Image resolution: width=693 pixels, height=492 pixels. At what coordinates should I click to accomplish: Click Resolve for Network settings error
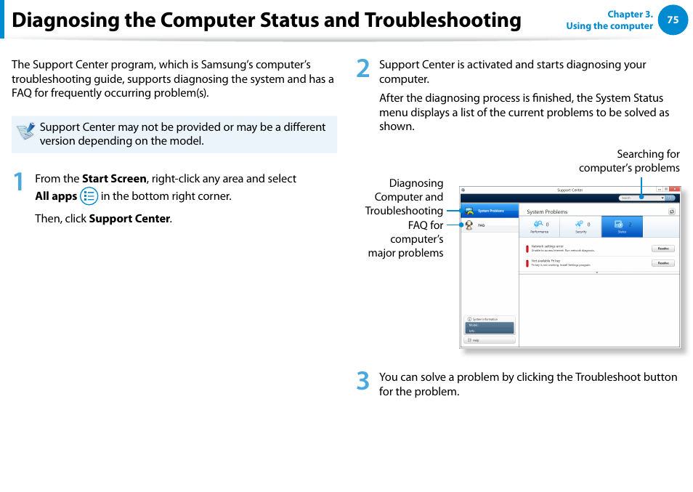pos(664,249)
